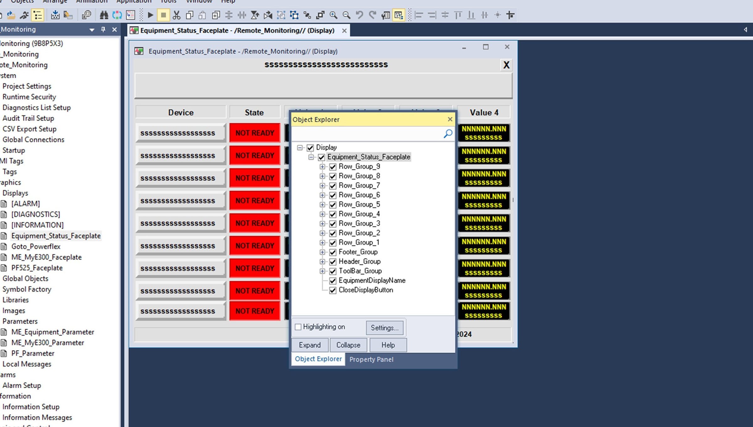Uncheck the Display root checkbox
This screenshot has height=427, width=753.
[x=310, y=147]
